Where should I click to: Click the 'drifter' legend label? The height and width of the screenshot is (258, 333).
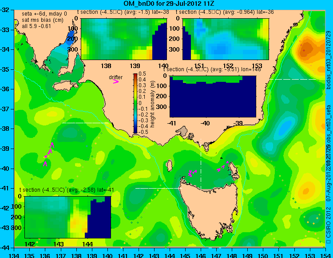coord(116,77)
